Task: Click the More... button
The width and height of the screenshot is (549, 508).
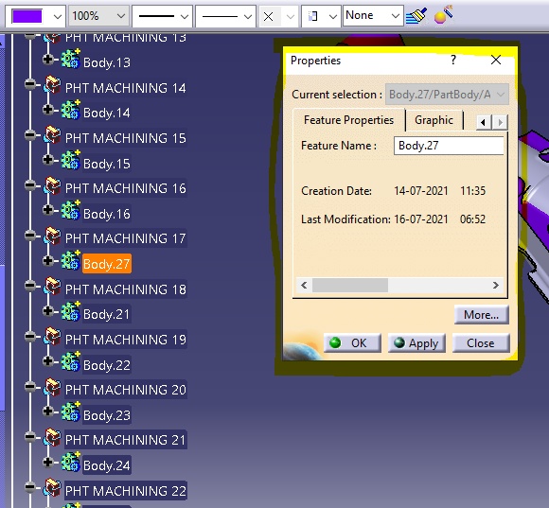Action: click(481, 315)
